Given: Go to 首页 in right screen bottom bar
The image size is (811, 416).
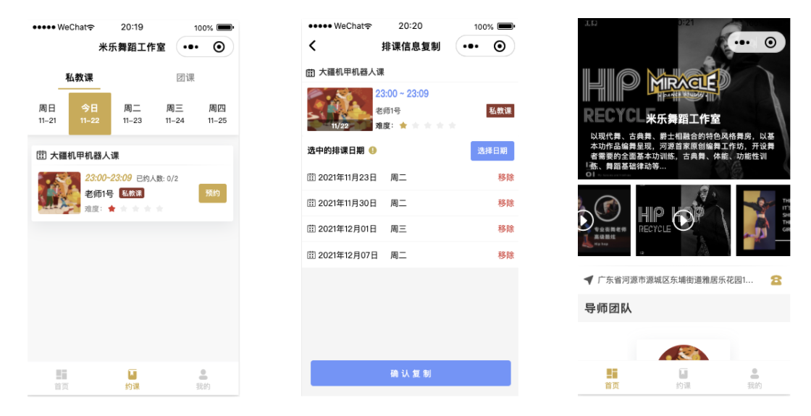Looking at the screenshot, I should tap(612, 378).
